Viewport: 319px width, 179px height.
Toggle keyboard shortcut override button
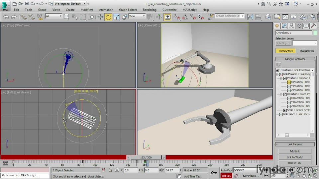(x=167, y=17)
